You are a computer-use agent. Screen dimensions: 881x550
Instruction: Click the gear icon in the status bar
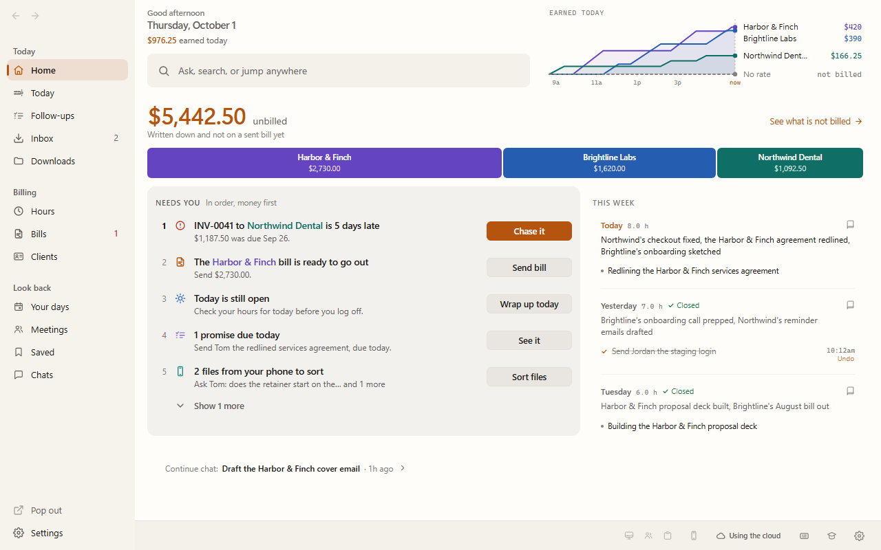coord(859,536)
